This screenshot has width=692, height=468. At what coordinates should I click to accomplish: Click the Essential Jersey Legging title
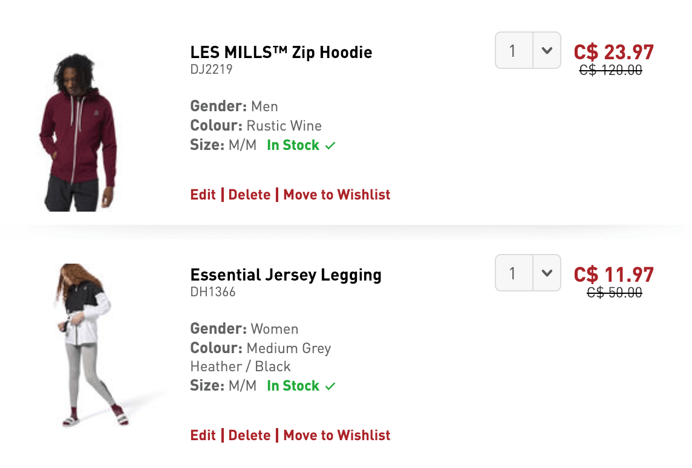click(x=286, y=275)
